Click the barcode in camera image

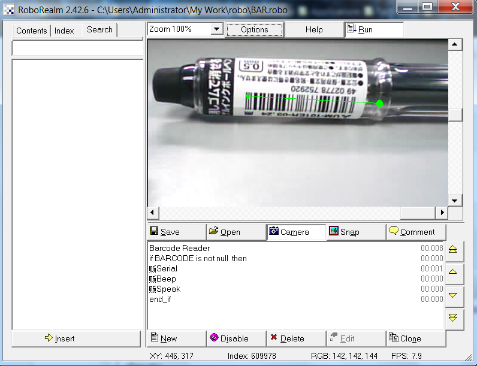[300, 103]
